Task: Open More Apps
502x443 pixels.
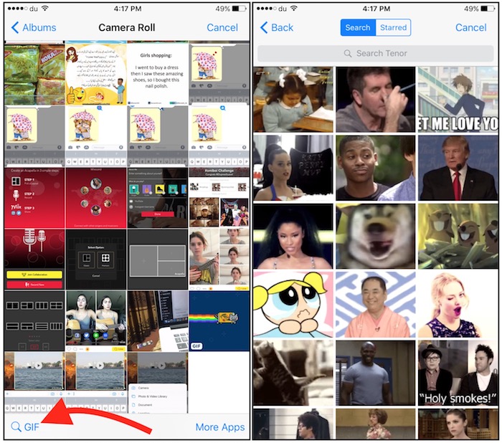Action: [220, 427]
